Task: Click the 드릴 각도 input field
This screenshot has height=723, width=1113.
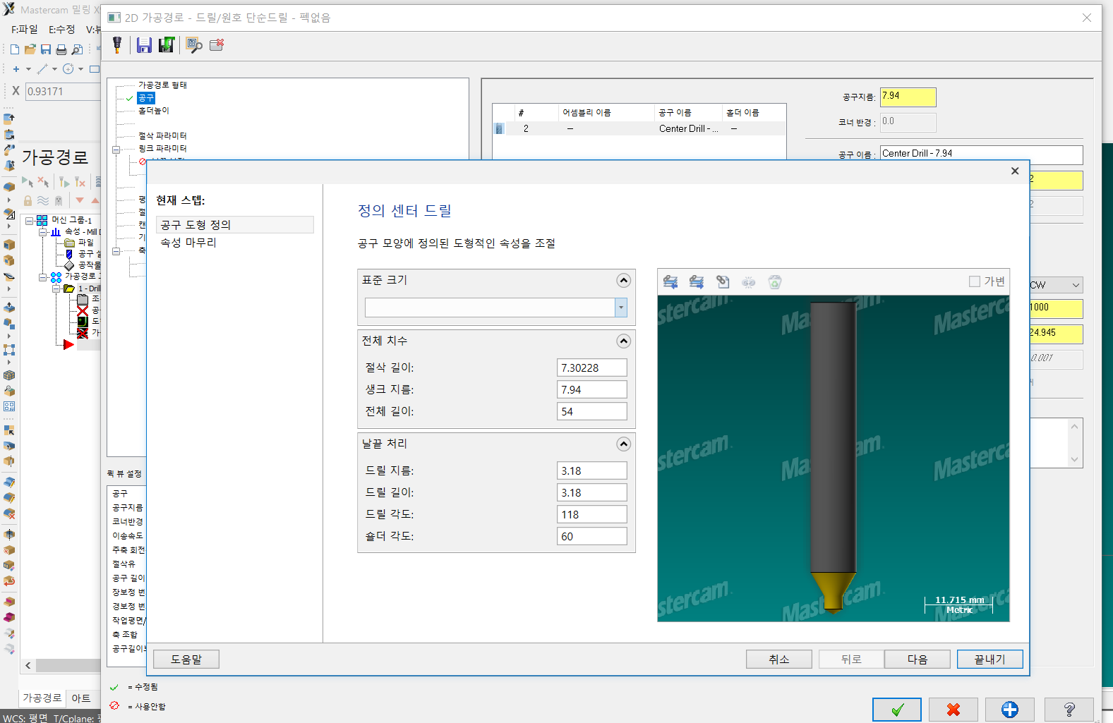Action: point(592,514)
